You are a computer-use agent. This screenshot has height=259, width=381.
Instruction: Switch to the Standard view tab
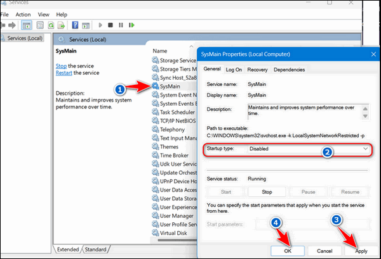(95, 250)
